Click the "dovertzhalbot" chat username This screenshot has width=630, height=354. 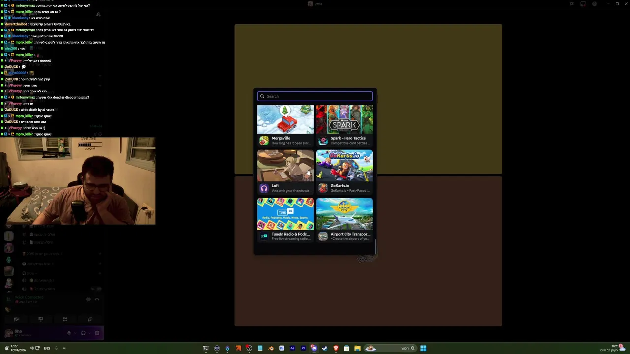click(16, 24)
